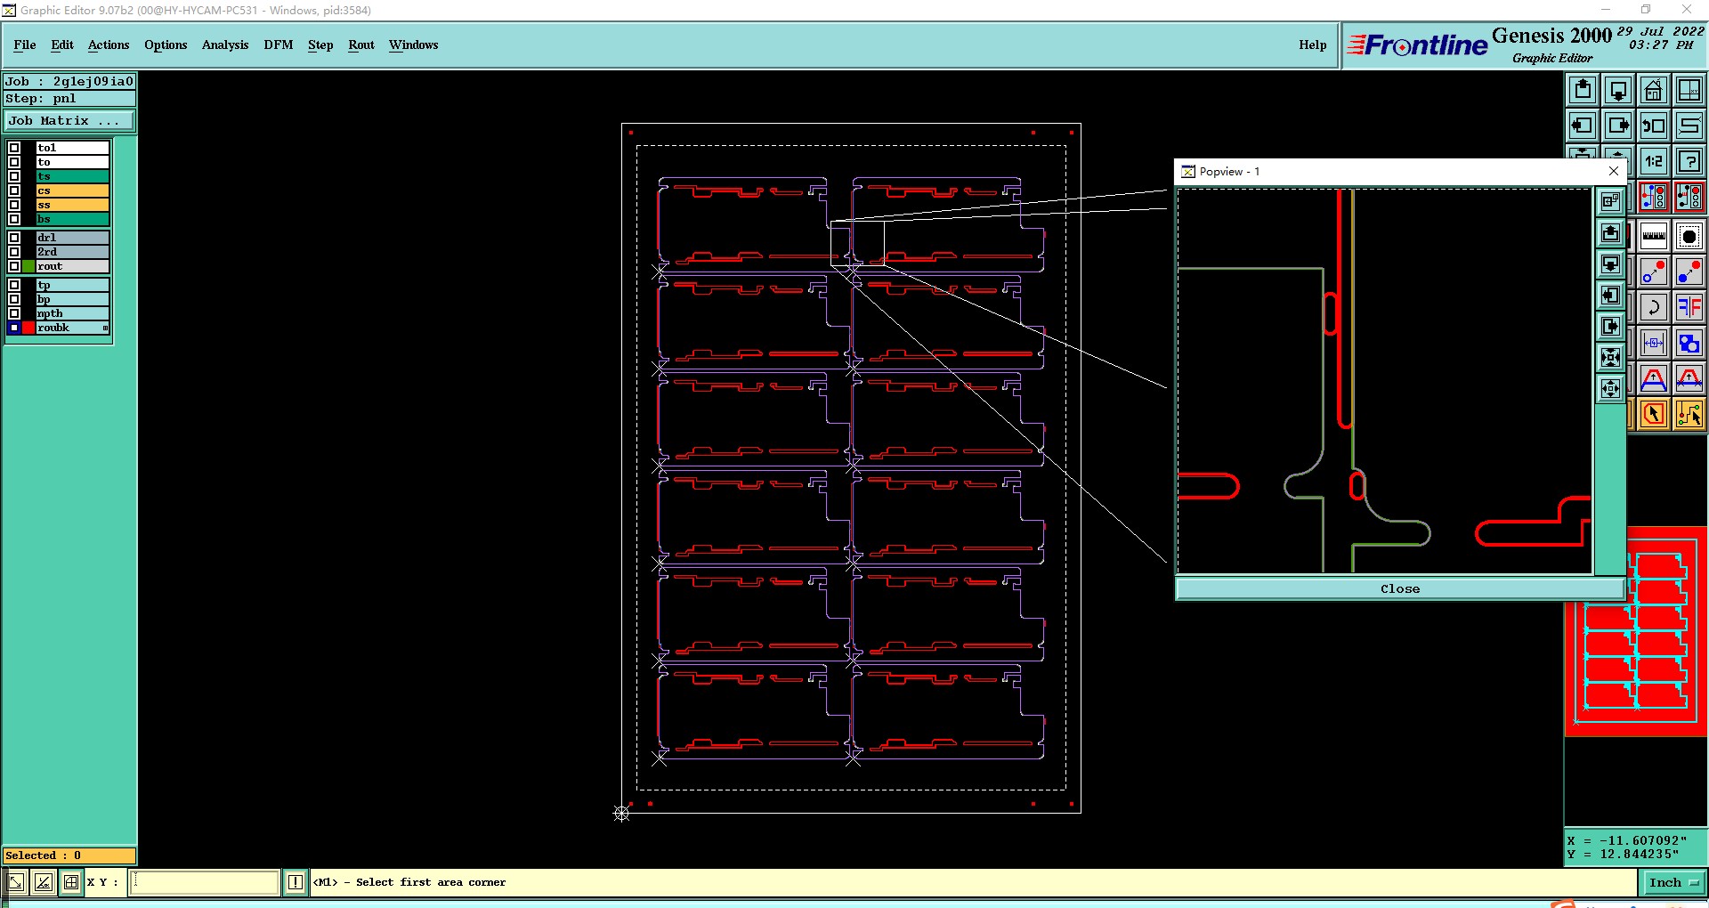The height and width of the screenshot is (908, 1709).
Task: Open the Windows menu
Action: [x=414, y=45]
